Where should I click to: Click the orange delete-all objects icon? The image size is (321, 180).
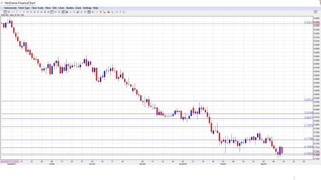click(104, 12)
